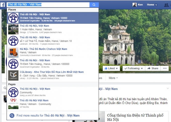Click the page name link above the post text
Screen dimensions: 171x122
tap(108, 89)
